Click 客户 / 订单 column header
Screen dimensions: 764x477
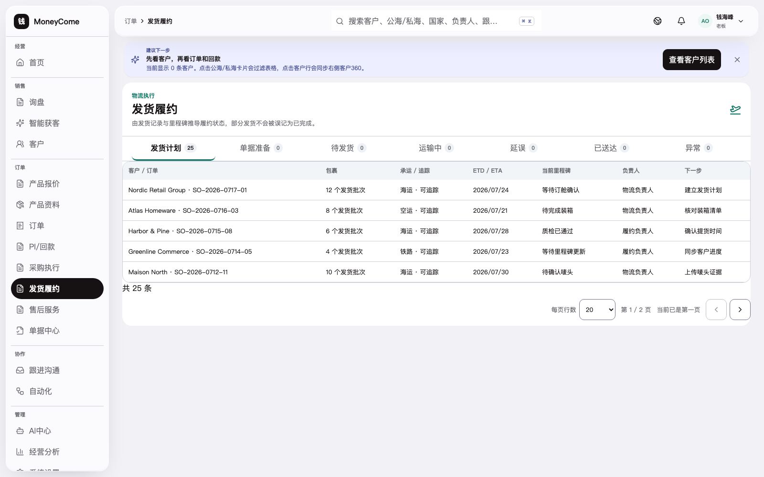click(143, 170)
